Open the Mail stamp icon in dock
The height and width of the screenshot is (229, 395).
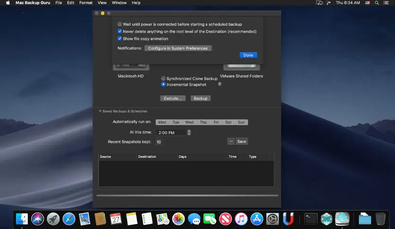click(85, 219)
